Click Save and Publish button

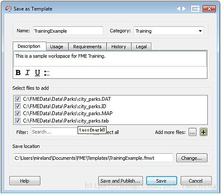click(x=121, y=181)
